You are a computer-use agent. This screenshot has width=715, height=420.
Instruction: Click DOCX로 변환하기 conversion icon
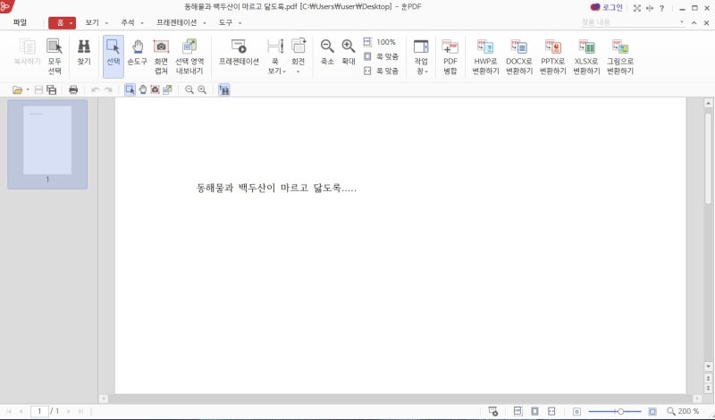[x=519, y=56]
